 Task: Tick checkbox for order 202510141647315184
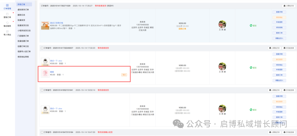(x=42, y=132)
